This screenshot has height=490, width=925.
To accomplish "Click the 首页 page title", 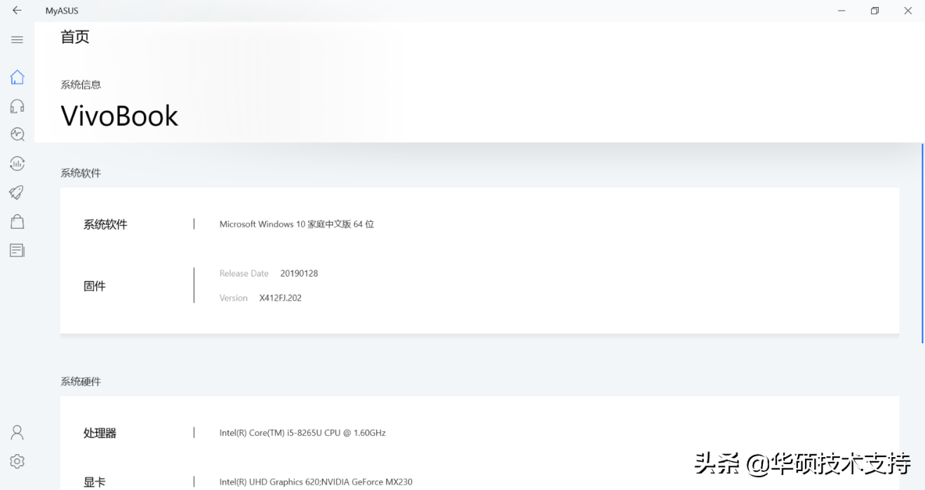I will (x=75, y=37).
